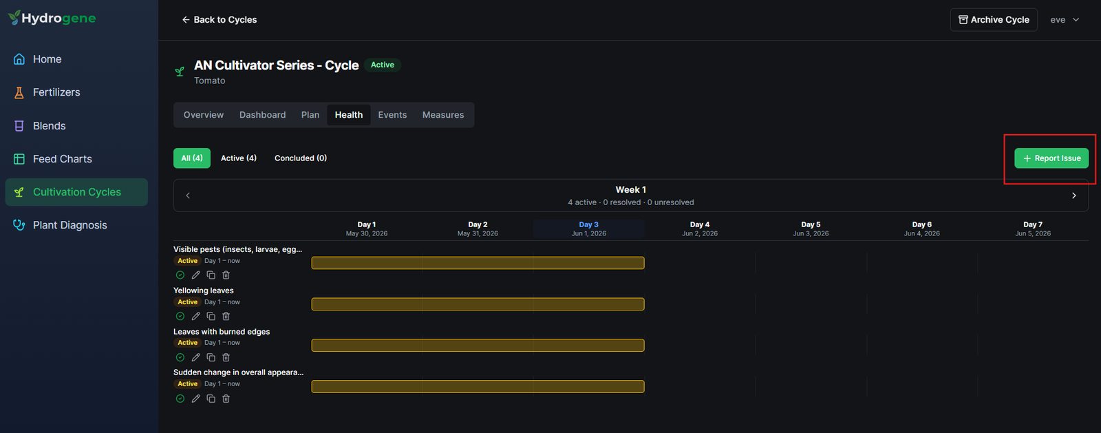Open the Events tab

pyautogui.click(x=392, y=115)
